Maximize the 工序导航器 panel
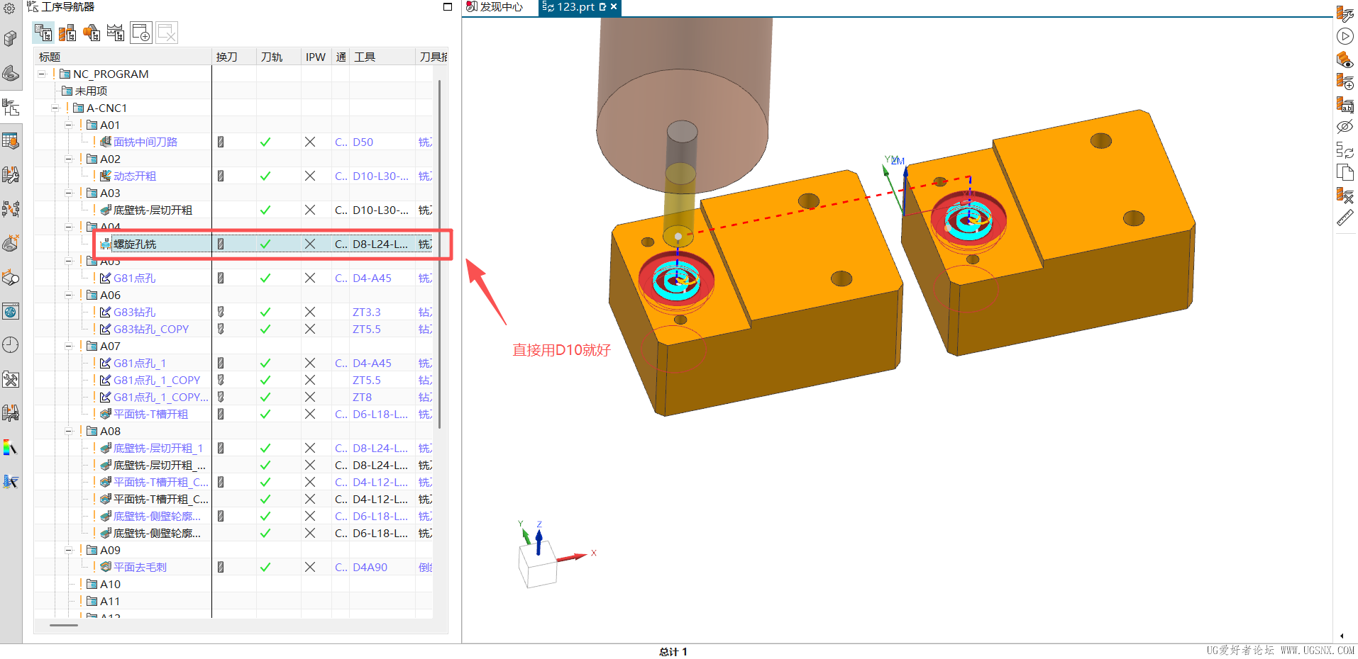 coord(448,7)
